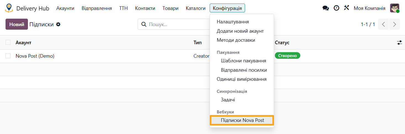Select Одиниці вимірювання menu entry

click(242, 79)
